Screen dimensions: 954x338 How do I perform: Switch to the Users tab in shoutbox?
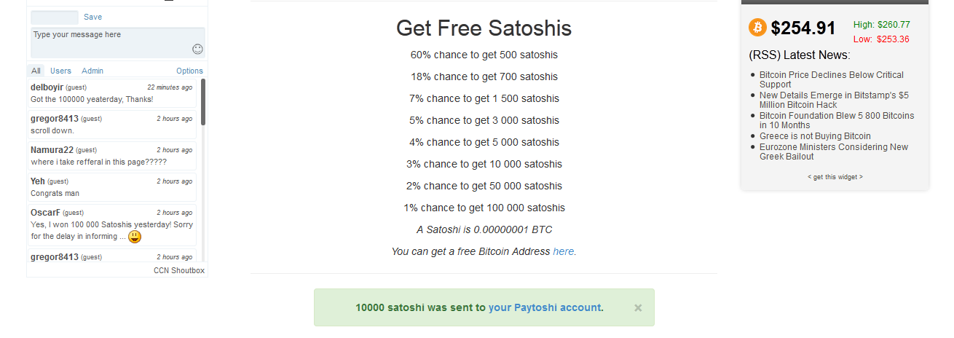60,71
